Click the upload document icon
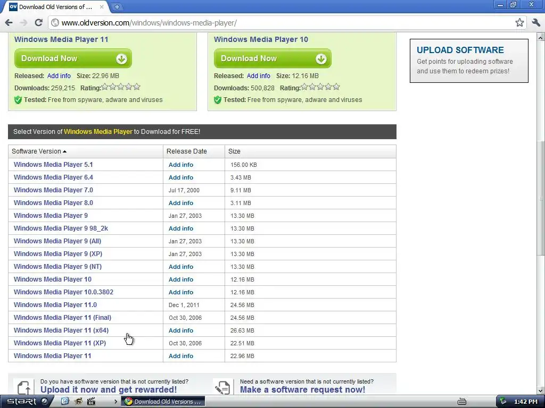 [23, 387]
